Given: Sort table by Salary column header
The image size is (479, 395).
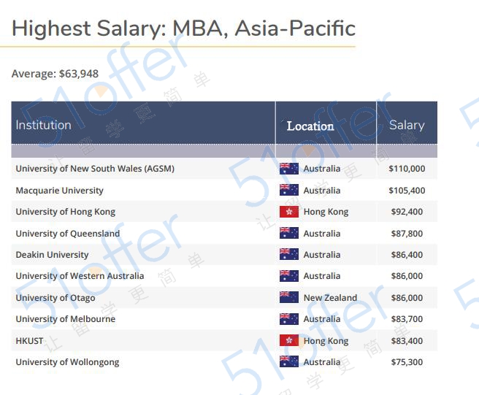Looking at the screenshot, I should 407,125.
